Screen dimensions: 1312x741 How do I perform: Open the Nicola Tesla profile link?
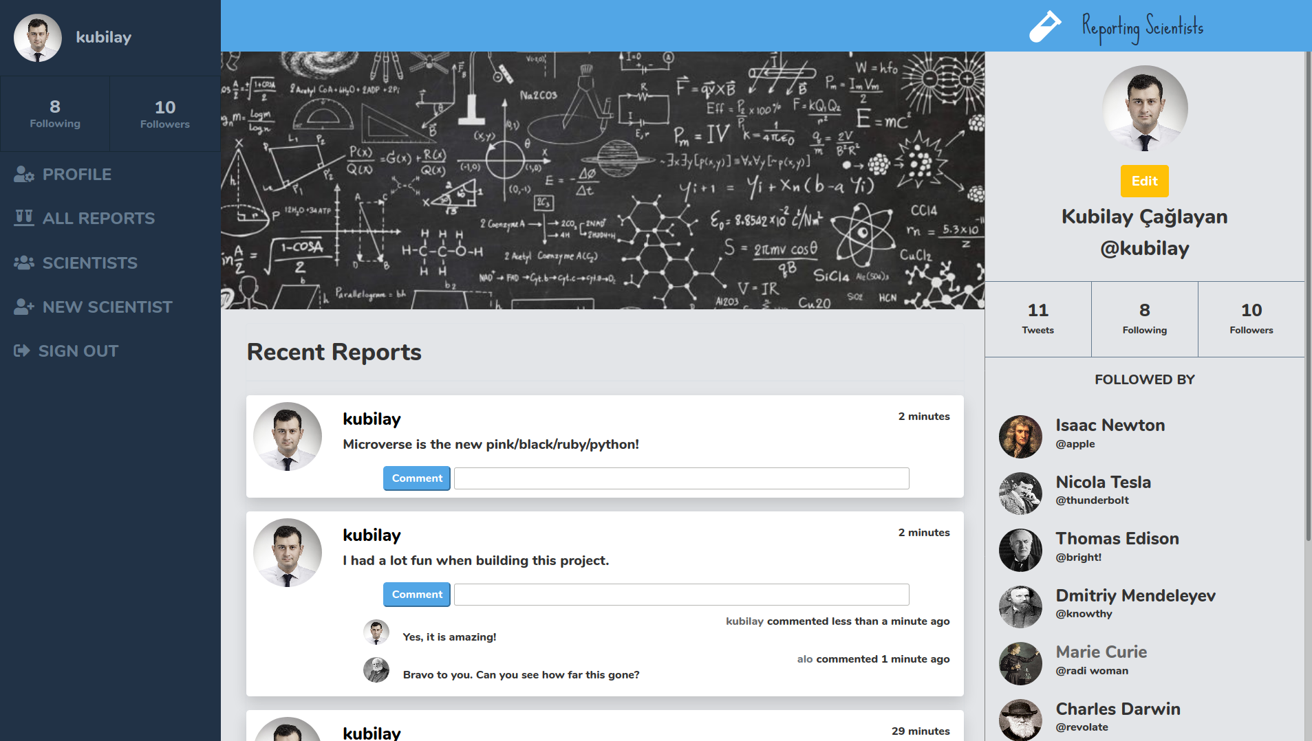coord(1104,483)
